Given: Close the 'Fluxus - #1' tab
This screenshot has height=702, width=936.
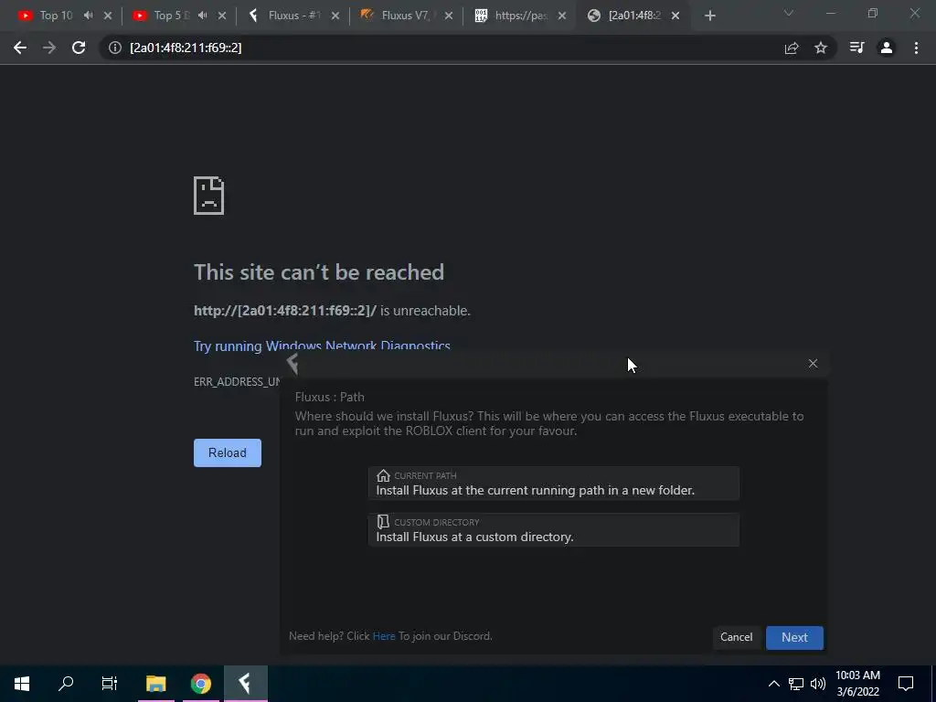Looking at the screenshot, I should point(335,16).
